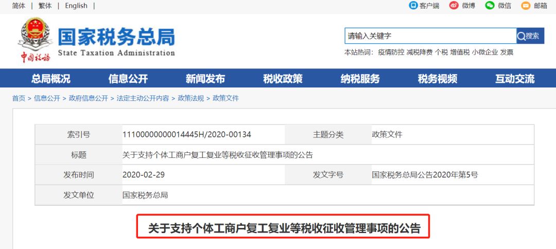Switch language to 简体

(x=19, y=6)
